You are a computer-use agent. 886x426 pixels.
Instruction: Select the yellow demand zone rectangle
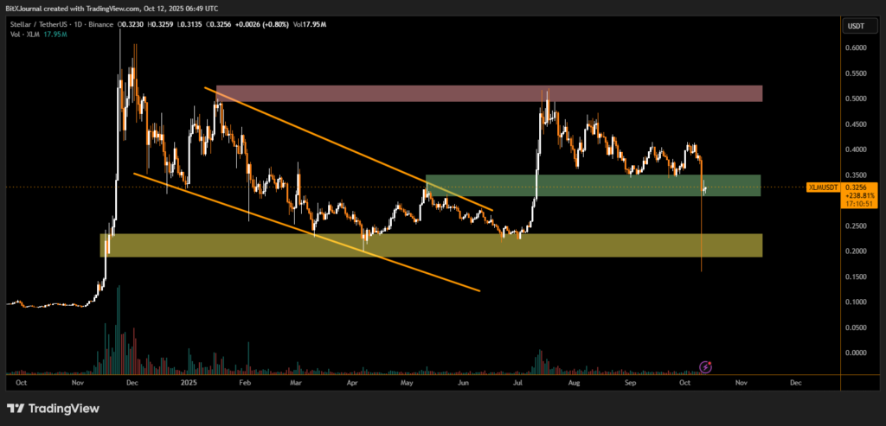431,245
